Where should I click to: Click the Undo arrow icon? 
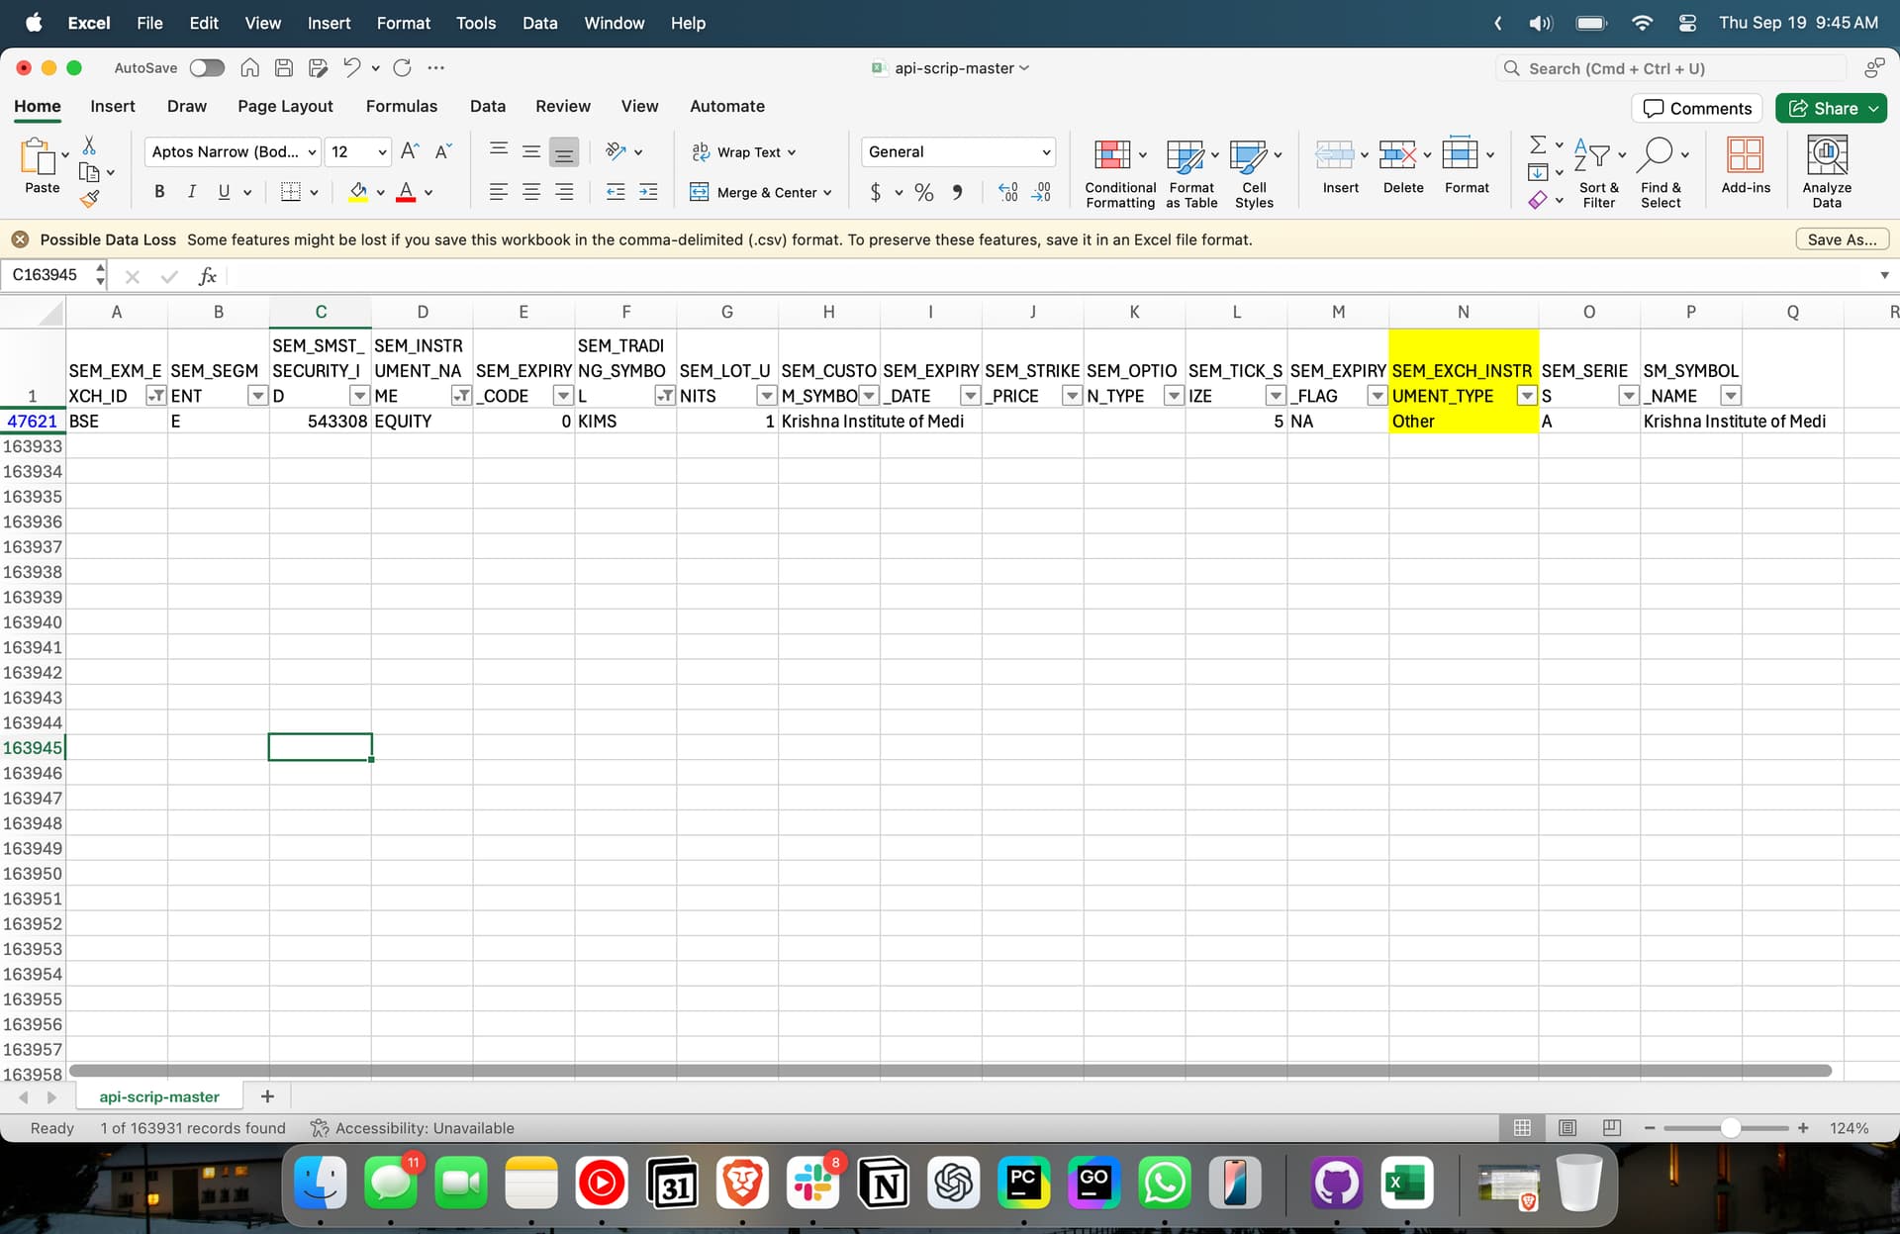point(351,67)
